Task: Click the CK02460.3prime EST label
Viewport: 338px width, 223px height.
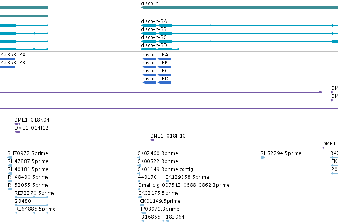Action: click(158, 153)
